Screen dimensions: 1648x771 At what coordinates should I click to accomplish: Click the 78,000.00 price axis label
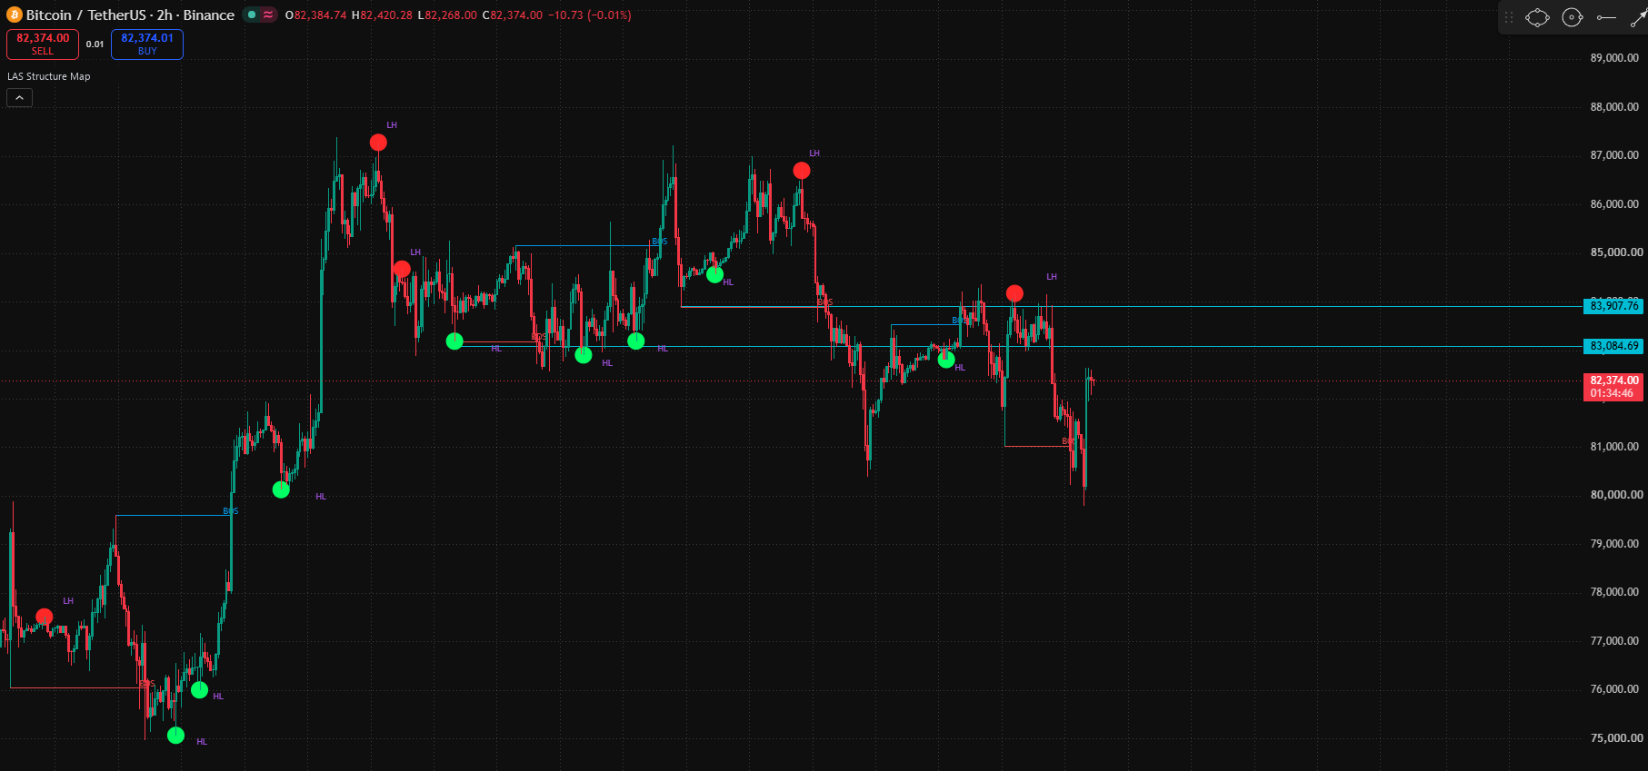click(x=1614, y=592)
